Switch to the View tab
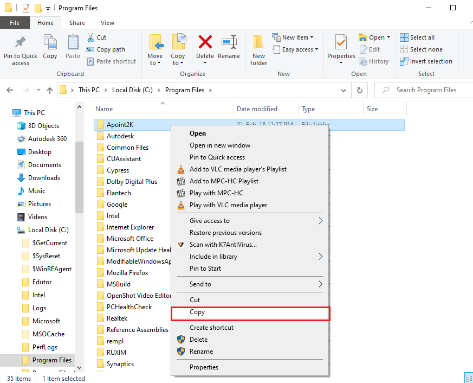The width and height of the screenshot is (473, 383). coord(107,23)
